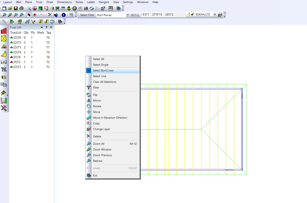307x203 pixels.
Task: Open the Select Filter Roof Planes dropdown
Action: (128, 15)
